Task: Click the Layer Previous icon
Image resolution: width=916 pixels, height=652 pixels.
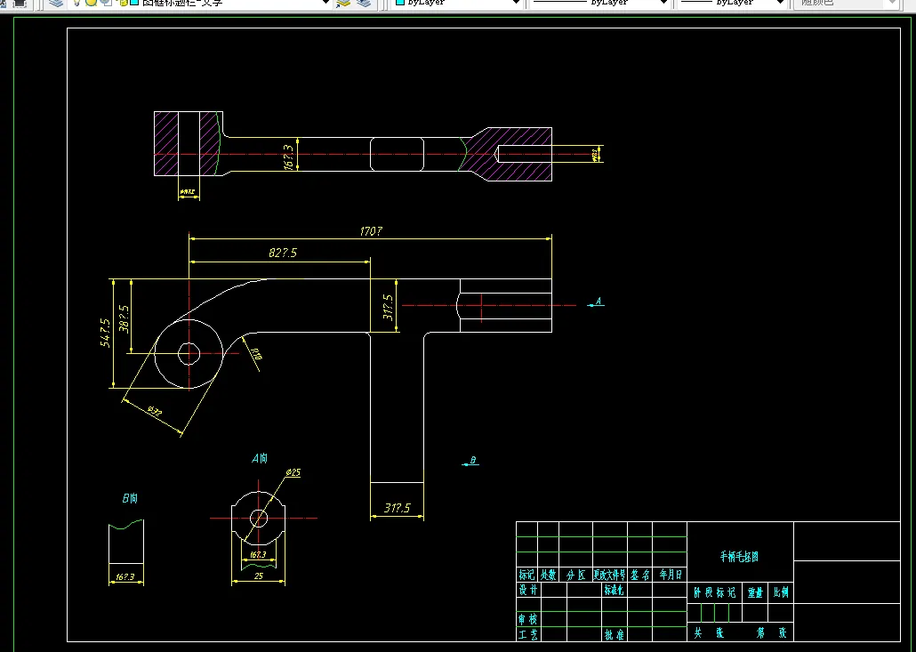Action: pyautogui.click(x=364, y=3)
